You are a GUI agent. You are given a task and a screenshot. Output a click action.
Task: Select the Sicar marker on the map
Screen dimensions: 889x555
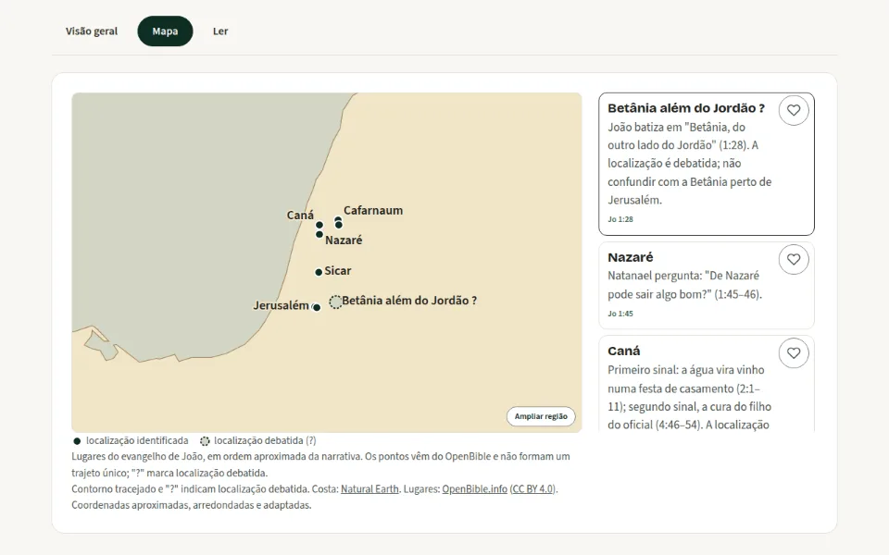[319, 272]
